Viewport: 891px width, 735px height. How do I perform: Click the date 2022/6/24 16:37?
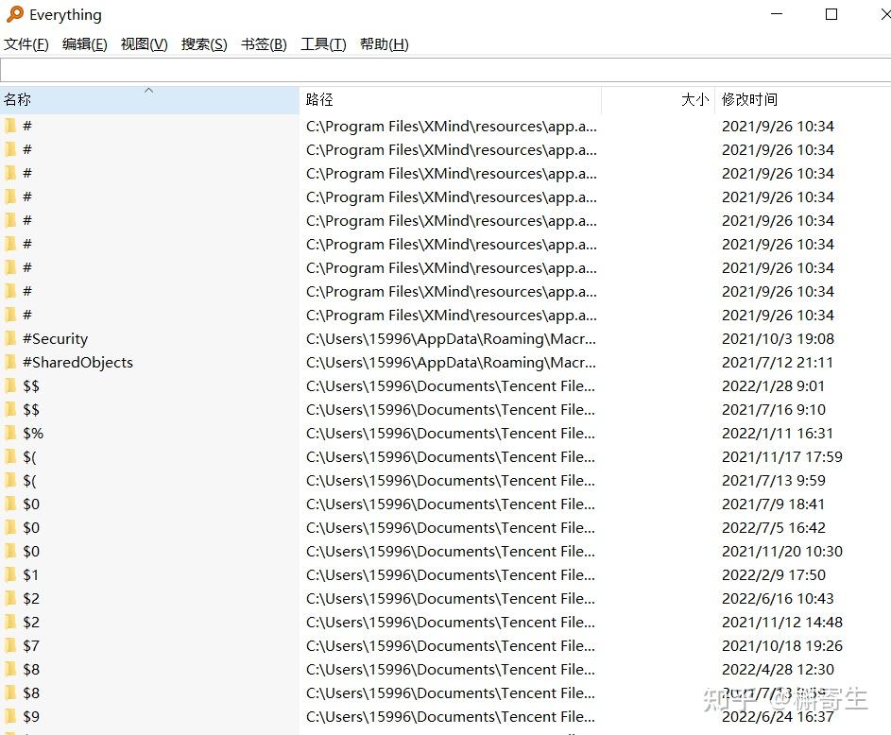click(778, 717)
